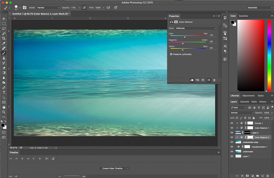Delete the adjustment layer from Properties

(214, 80)
